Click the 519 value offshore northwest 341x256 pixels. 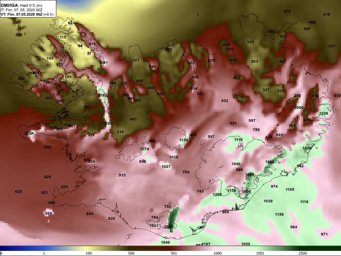click(19, 35)
